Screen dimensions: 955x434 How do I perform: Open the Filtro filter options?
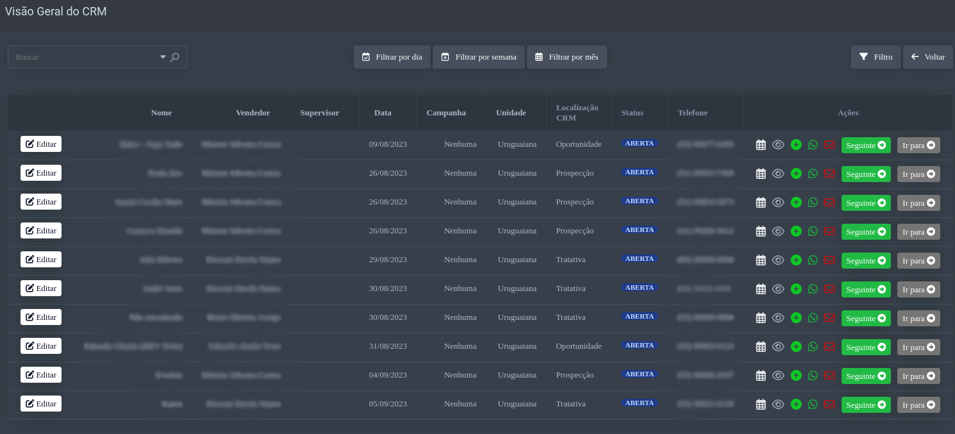876,57
